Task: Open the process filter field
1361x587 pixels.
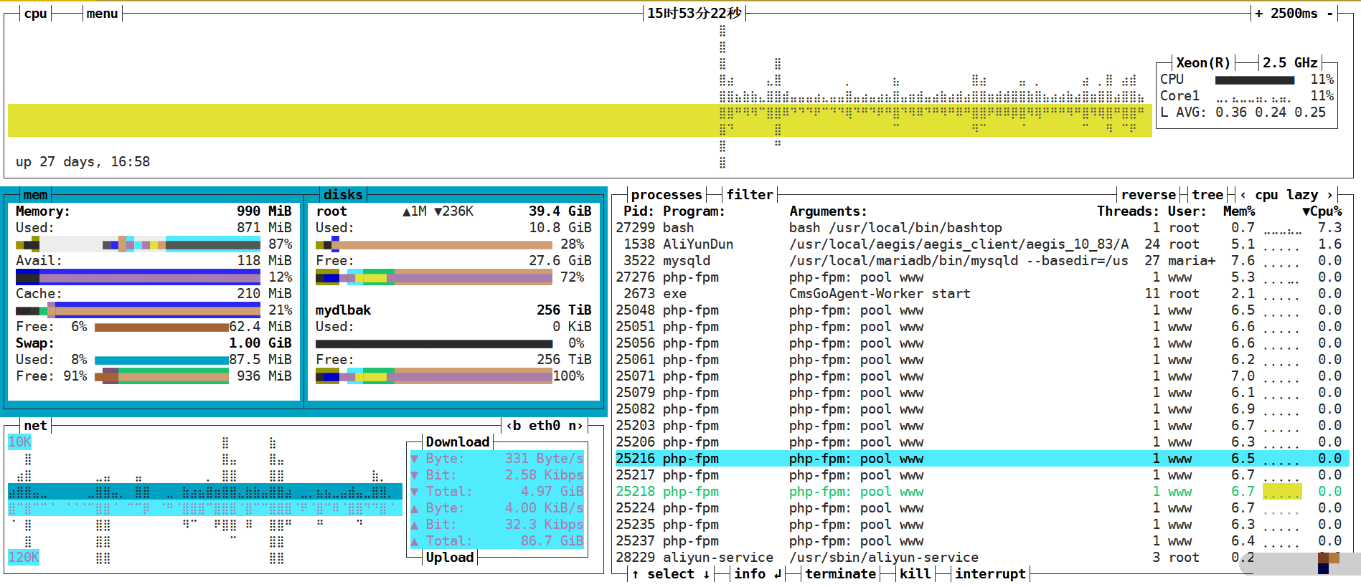Action: 750,195
